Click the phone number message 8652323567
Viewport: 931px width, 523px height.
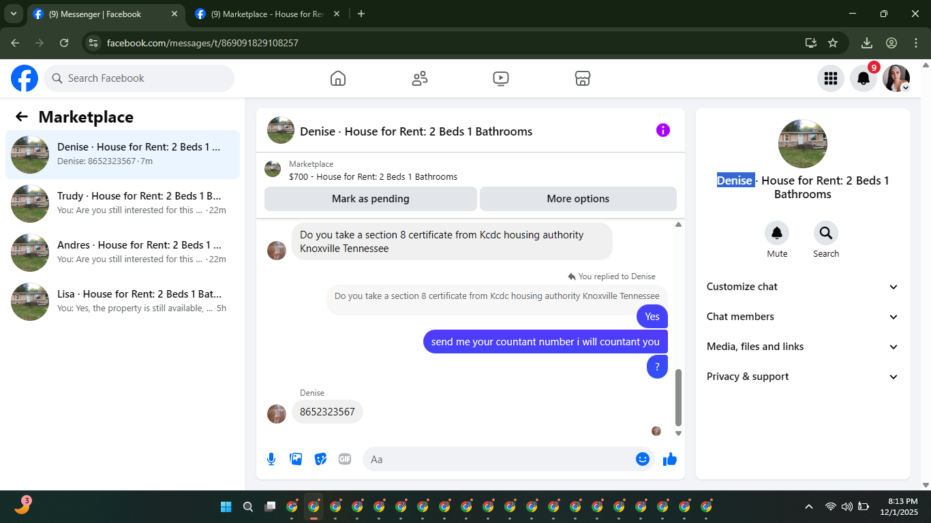(327, 412)
